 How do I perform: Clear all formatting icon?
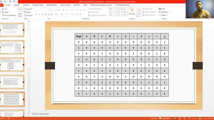pyautogui.click(x=63, y=10)
